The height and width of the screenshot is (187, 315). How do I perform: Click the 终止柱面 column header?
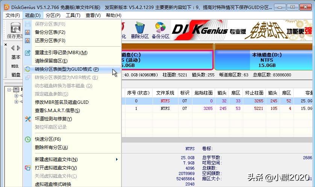(254, 93)
